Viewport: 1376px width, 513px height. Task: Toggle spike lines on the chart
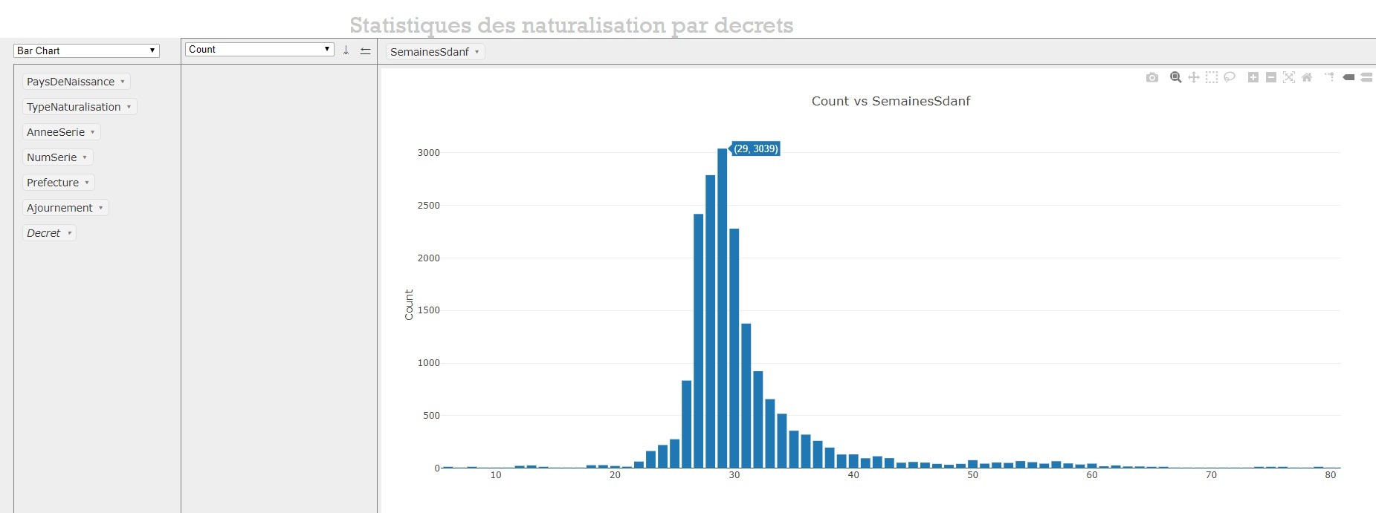click(x=1329, y=77)
